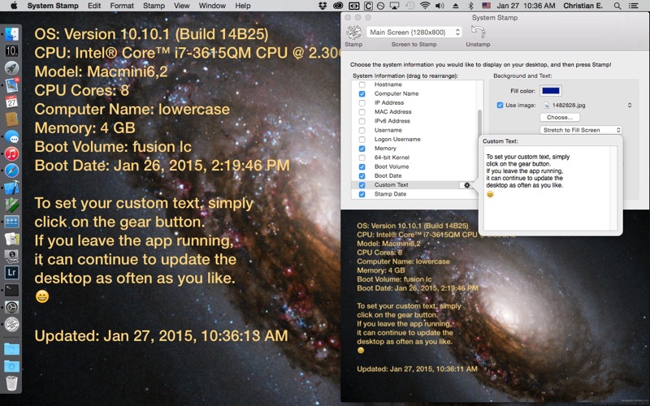Open Finder from the Dock

pos(11,34)
